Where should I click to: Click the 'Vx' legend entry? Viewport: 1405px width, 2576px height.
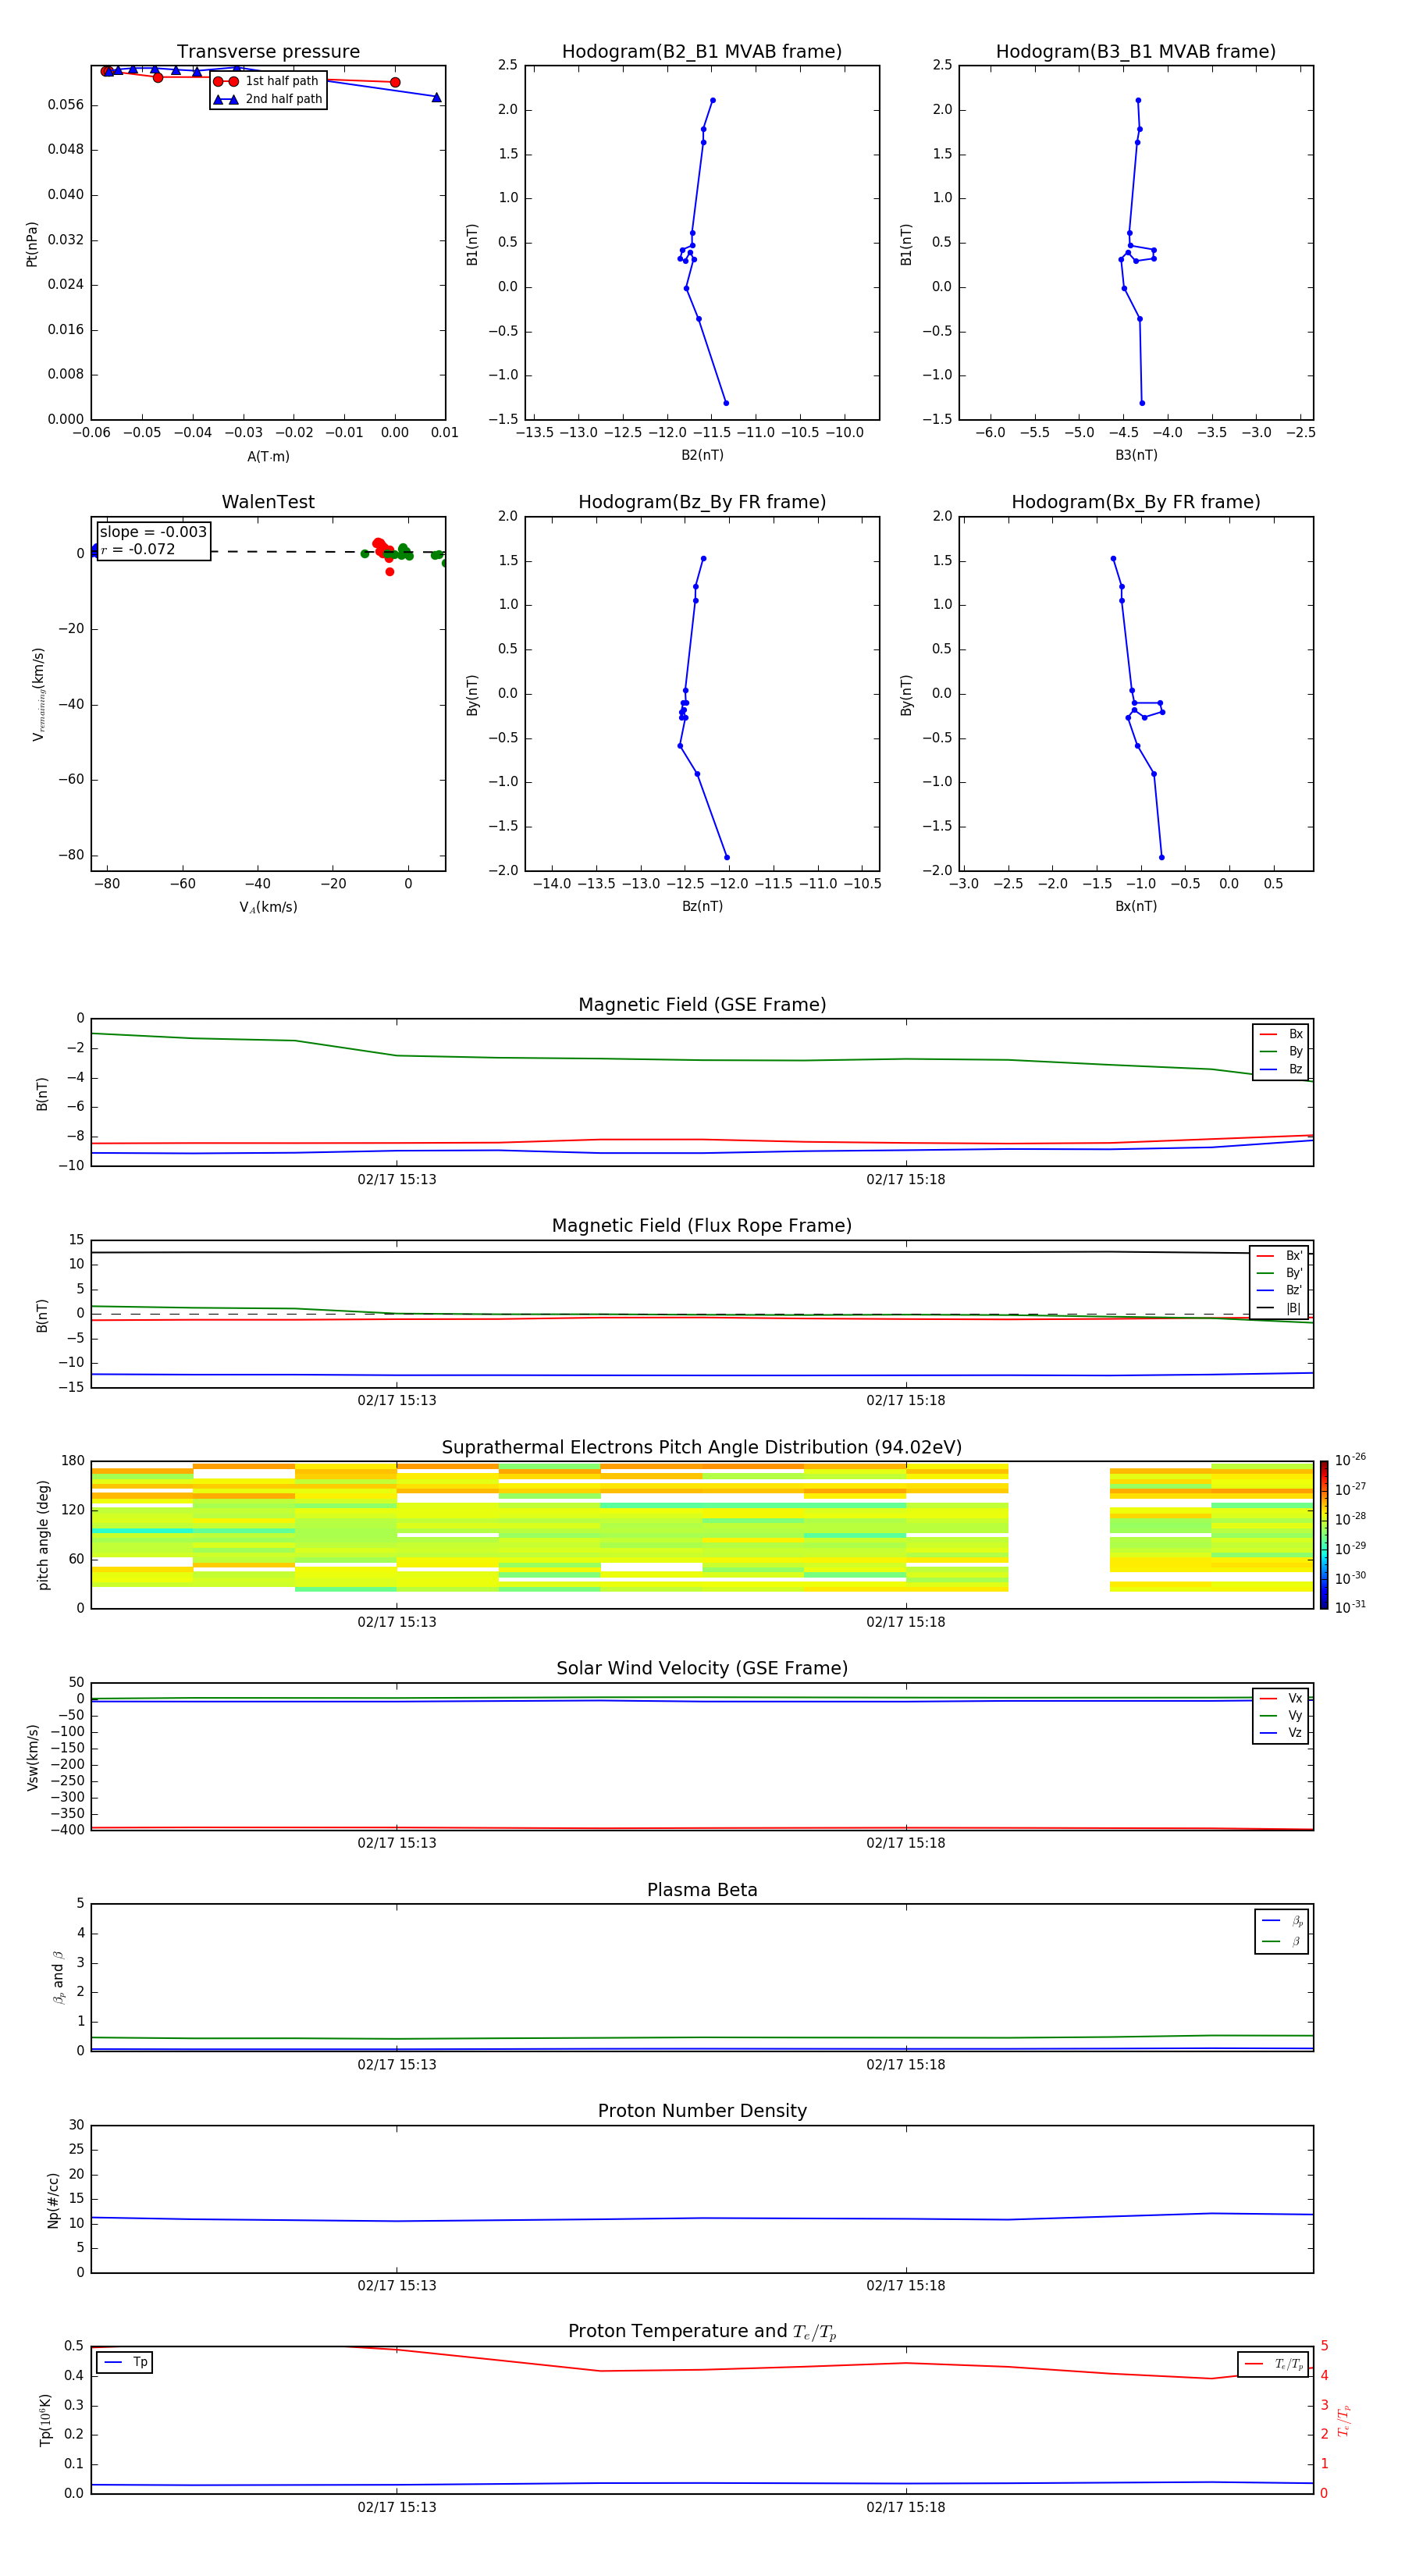(1281, 1698)
